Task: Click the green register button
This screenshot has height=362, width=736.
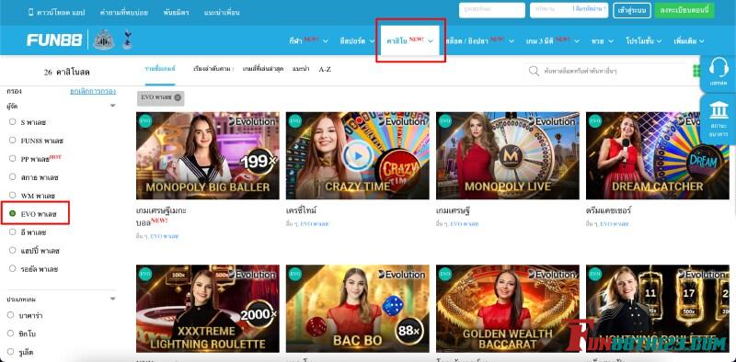Action: point(684,10)
